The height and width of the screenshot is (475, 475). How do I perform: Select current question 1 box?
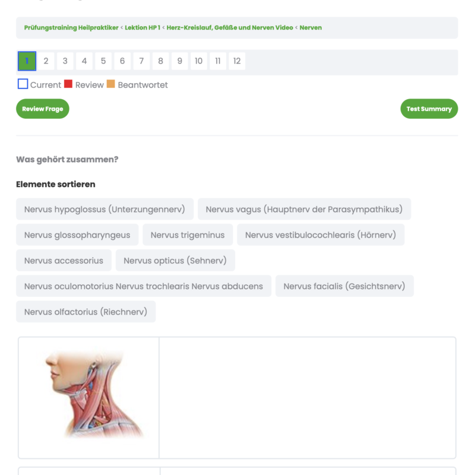point(27,61)
